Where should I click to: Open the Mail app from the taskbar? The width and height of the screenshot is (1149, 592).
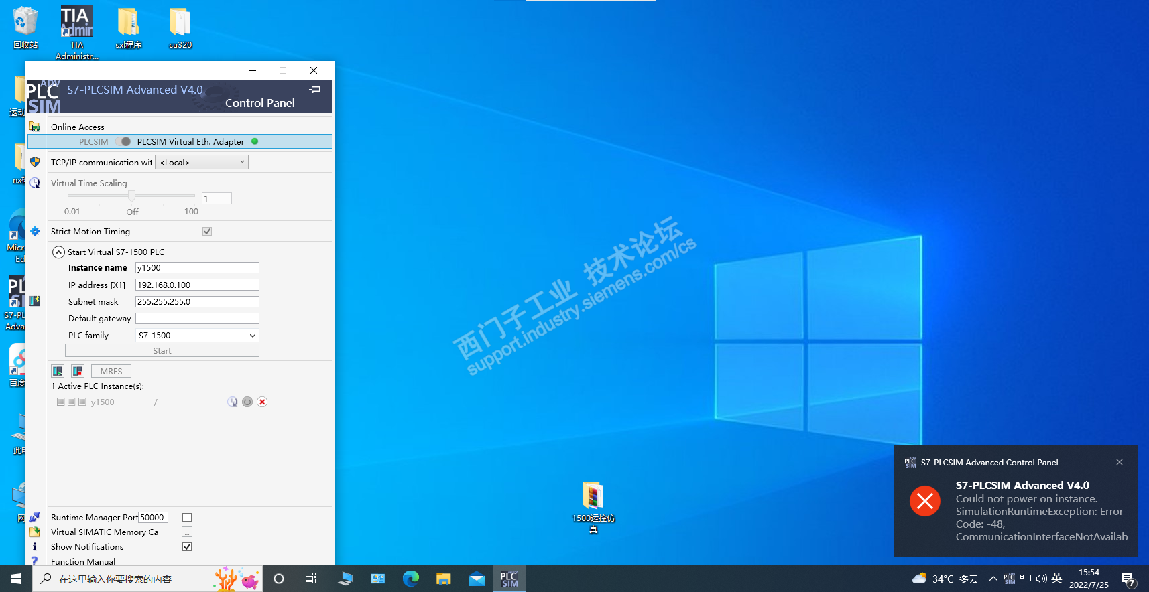[x=477, y=579]
